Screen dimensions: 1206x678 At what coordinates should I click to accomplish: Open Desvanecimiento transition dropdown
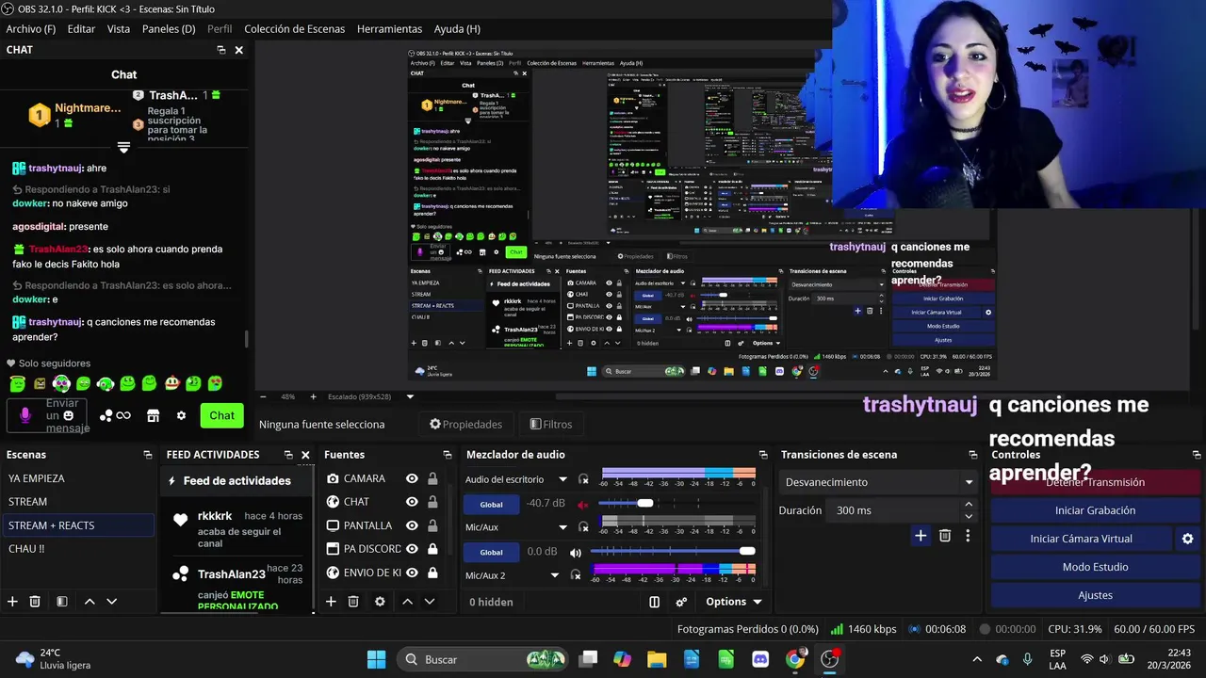tap(878, 482)
